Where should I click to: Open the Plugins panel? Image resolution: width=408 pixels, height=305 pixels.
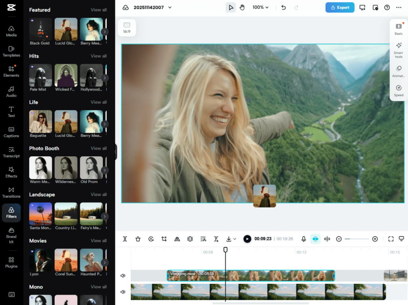tap(11, 262)
